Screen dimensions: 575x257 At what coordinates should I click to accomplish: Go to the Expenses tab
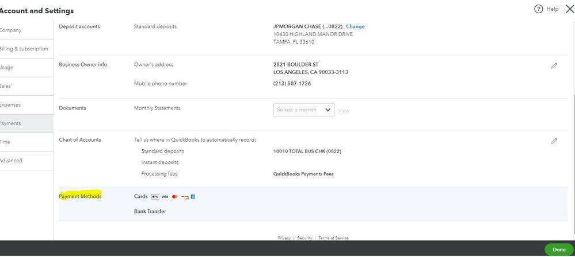click(26, 105)
